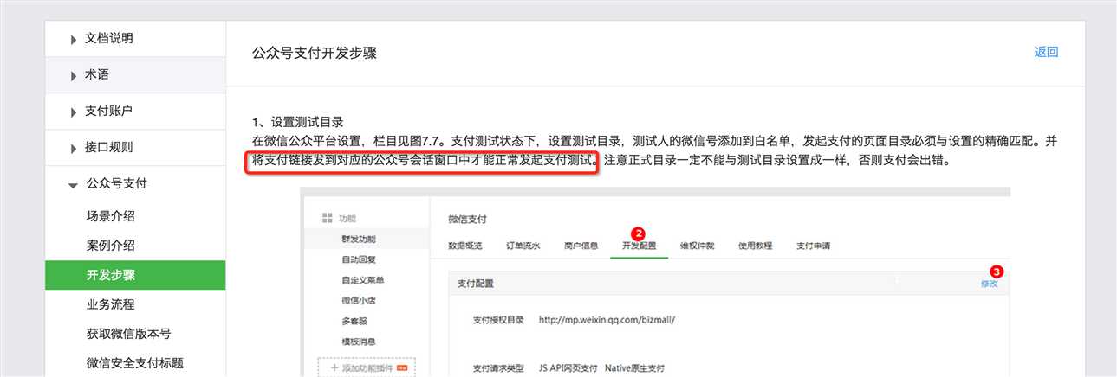1117x377 pixels.
Task: Click the 支付配置 panel header
Action: (x=729, y=284)
